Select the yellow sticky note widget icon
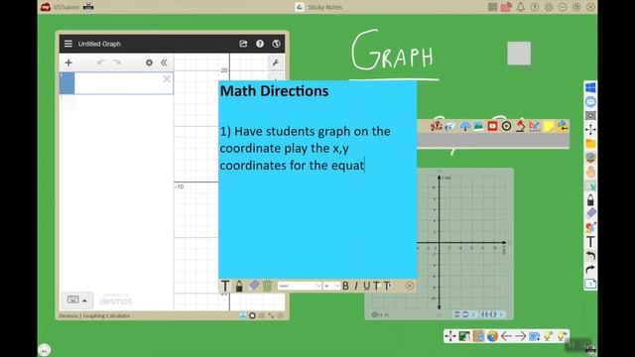This screenshot has height=357, width=635. point(549,126)
